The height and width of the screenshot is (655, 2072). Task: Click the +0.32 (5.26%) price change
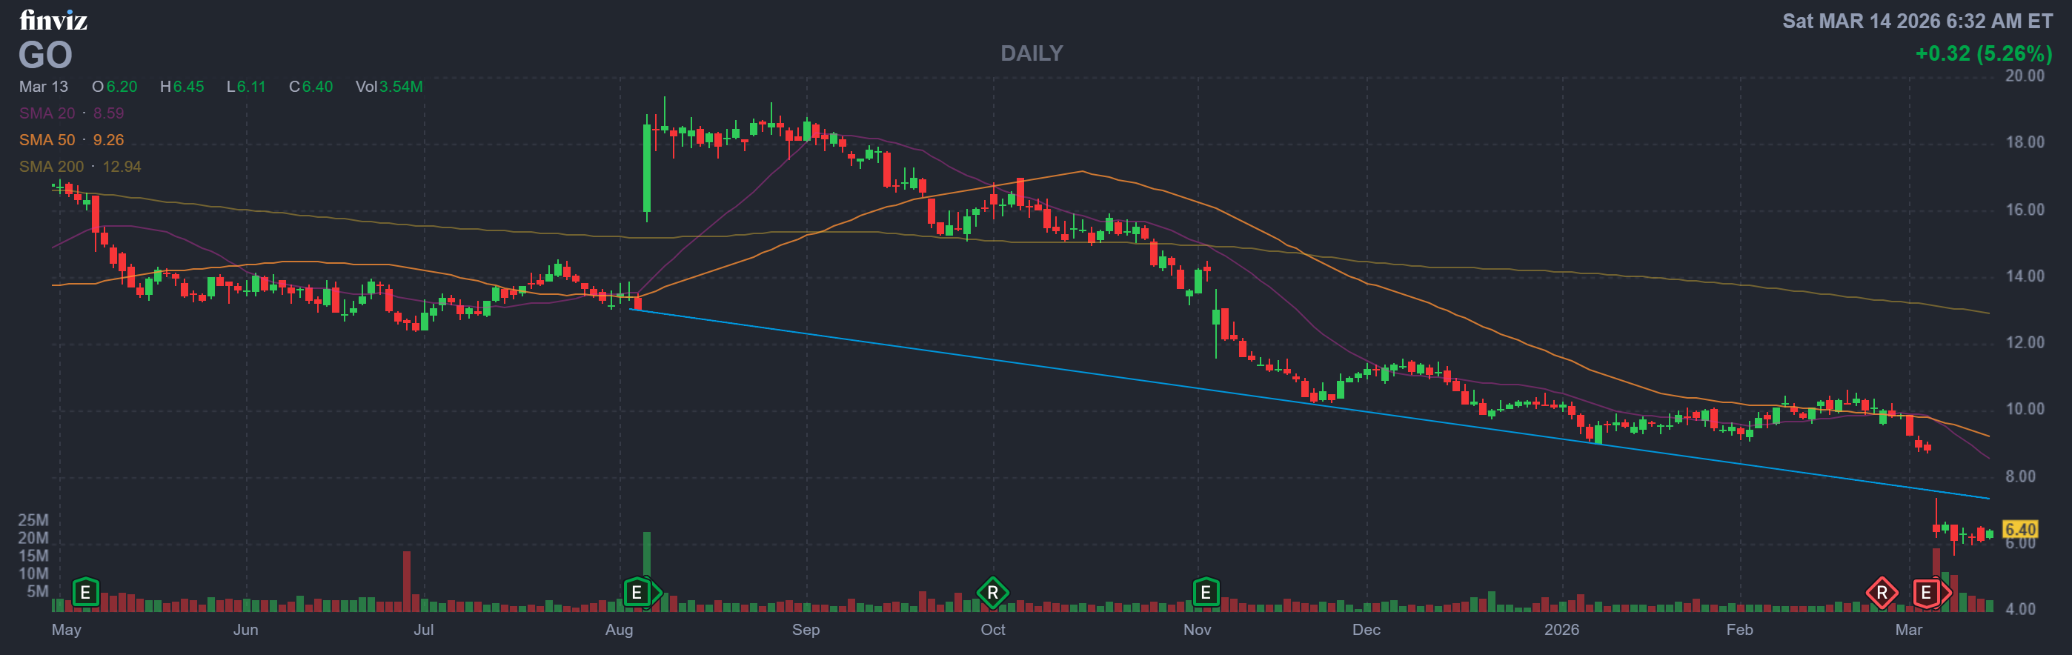[x=1984, y=53]
